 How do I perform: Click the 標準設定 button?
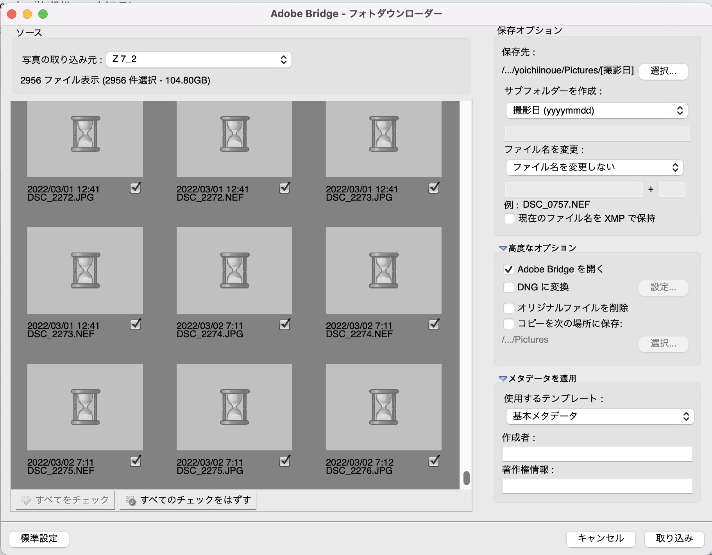[39, 539]
